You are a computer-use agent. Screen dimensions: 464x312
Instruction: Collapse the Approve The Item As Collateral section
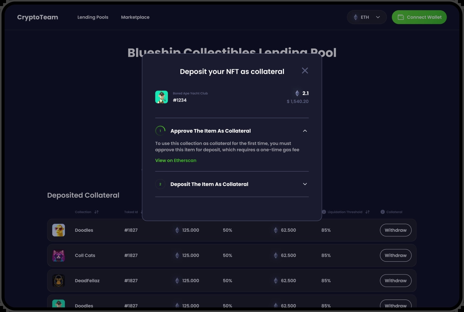click(305, 131)
